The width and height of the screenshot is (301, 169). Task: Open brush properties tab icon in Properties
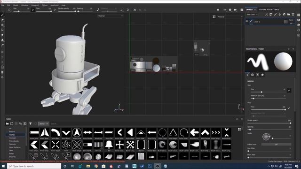coord(248,75)
